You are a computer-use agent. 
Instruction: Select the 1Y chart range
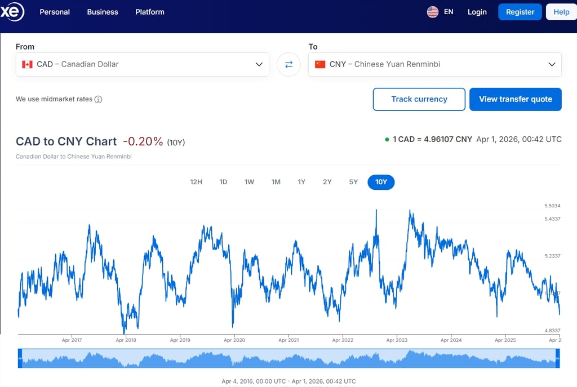[x=301, y=182]
